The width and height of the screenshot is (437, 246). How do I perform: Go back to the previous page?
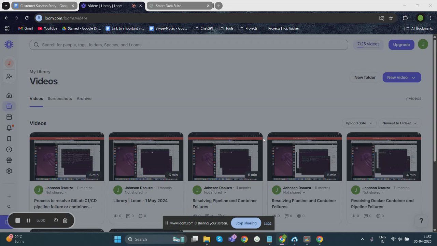[x=6, y=18]
